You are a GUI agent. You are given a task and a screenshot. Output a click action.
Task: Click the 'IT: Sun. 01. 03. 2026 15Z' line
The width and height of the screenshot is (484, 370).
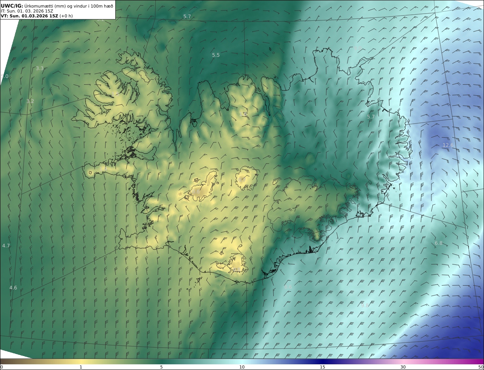click(x=27, y=11)
